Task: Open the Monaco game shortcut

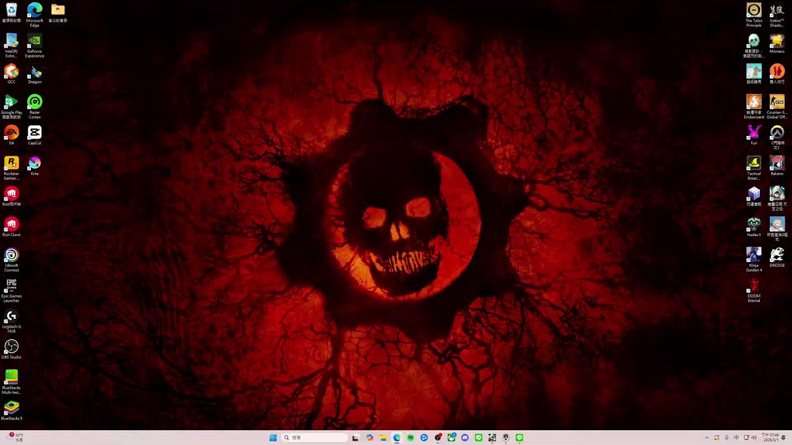Action: pyautogui.click(x=777, y=43)
